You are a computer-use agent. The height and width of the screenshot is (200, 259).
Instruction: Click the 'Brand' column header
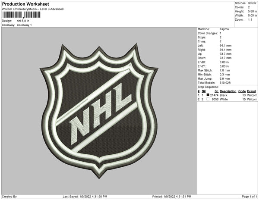point(251,91)
